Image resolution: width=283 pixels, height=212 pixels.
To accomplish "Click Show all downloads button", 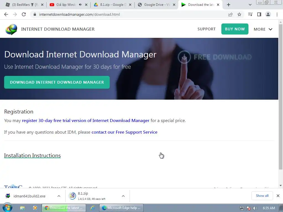I will coord(262,196).
